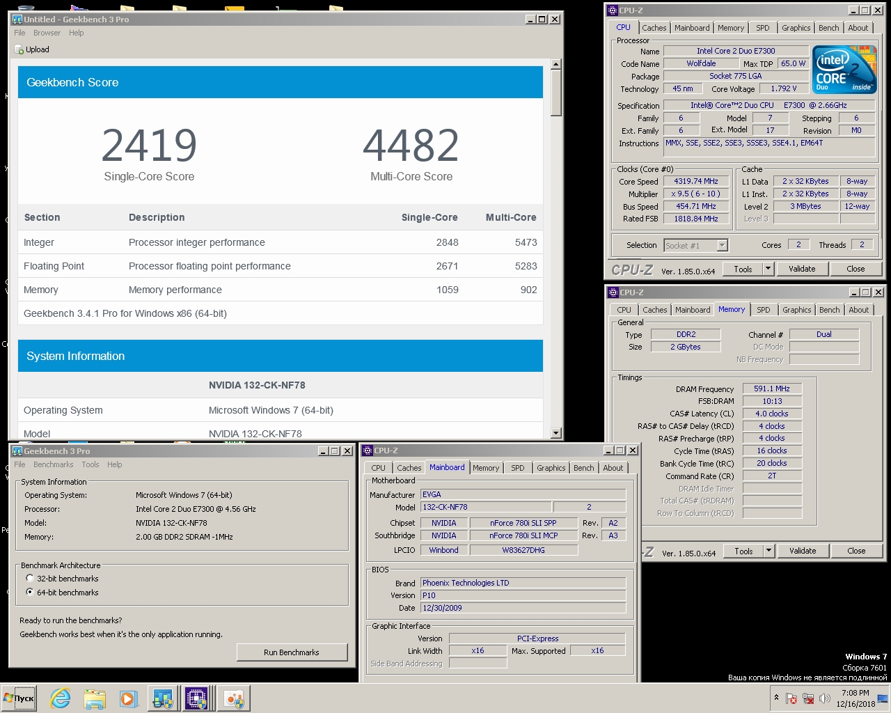The height and width of the screenshot is (713, 891).
Task: Click Validate in CPU-Z Memory window
Action: (803, 551)
